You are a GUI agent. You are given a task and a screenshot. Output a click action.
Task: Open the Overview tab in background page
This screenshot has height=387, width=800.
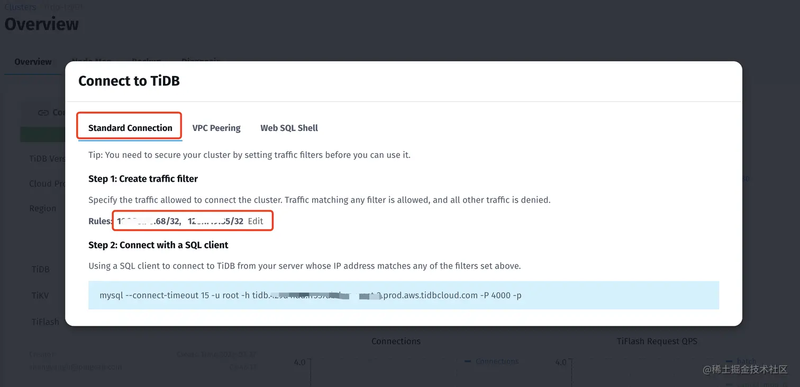33,62
